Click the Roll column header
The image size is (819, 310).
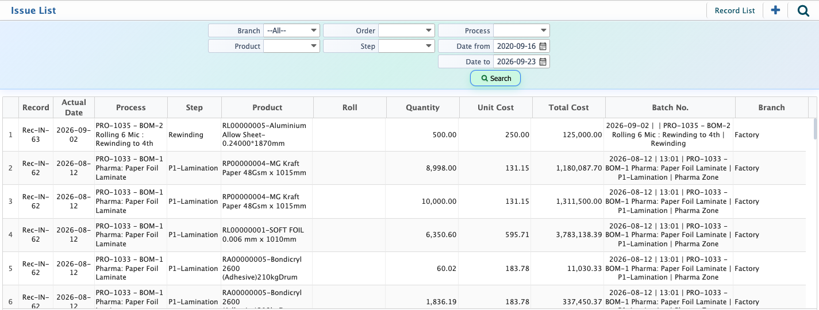point(349,107)
